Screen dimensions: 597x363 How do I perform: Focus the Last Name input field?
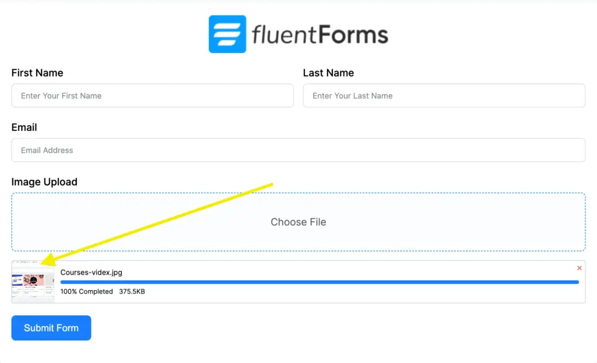pos(444,96)
